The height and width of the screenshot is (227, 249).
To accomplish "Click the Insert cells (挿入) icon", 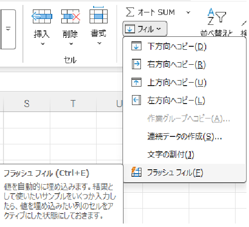I will 42,16.
